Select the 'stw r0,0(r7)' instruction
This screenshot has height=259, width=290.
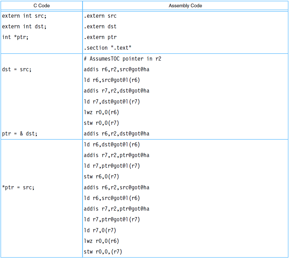click(x=101, y=123)
